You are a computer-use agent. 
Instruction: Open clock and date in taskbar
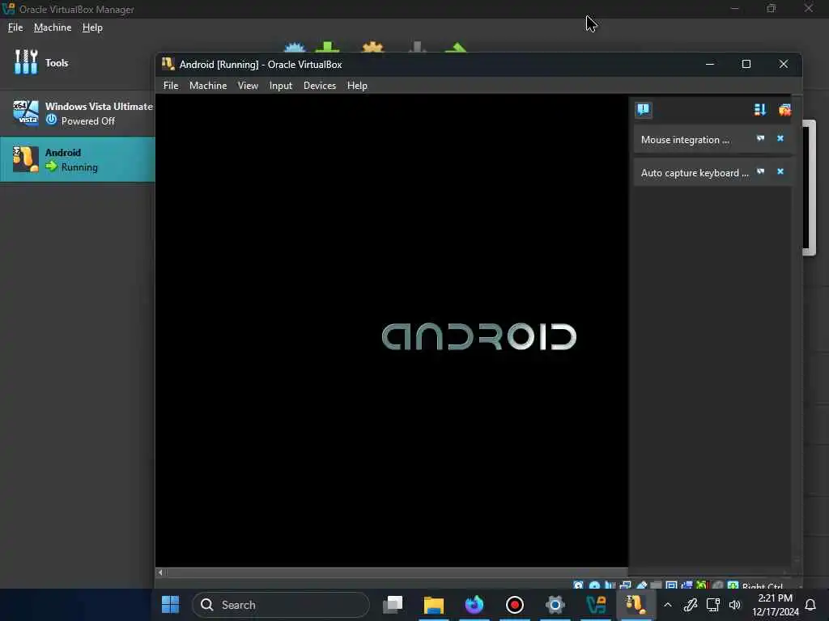point(775,605)
